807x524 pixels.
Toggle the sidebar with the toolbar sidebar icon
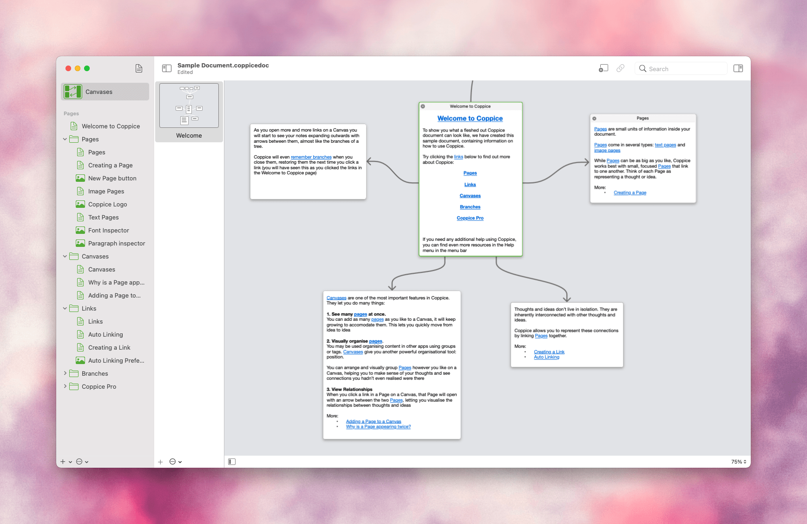(x=167, y=68)
